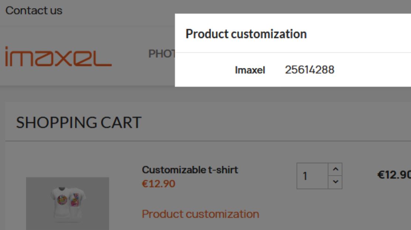Select the partially hidden PHOT menu item

(162, 54)
